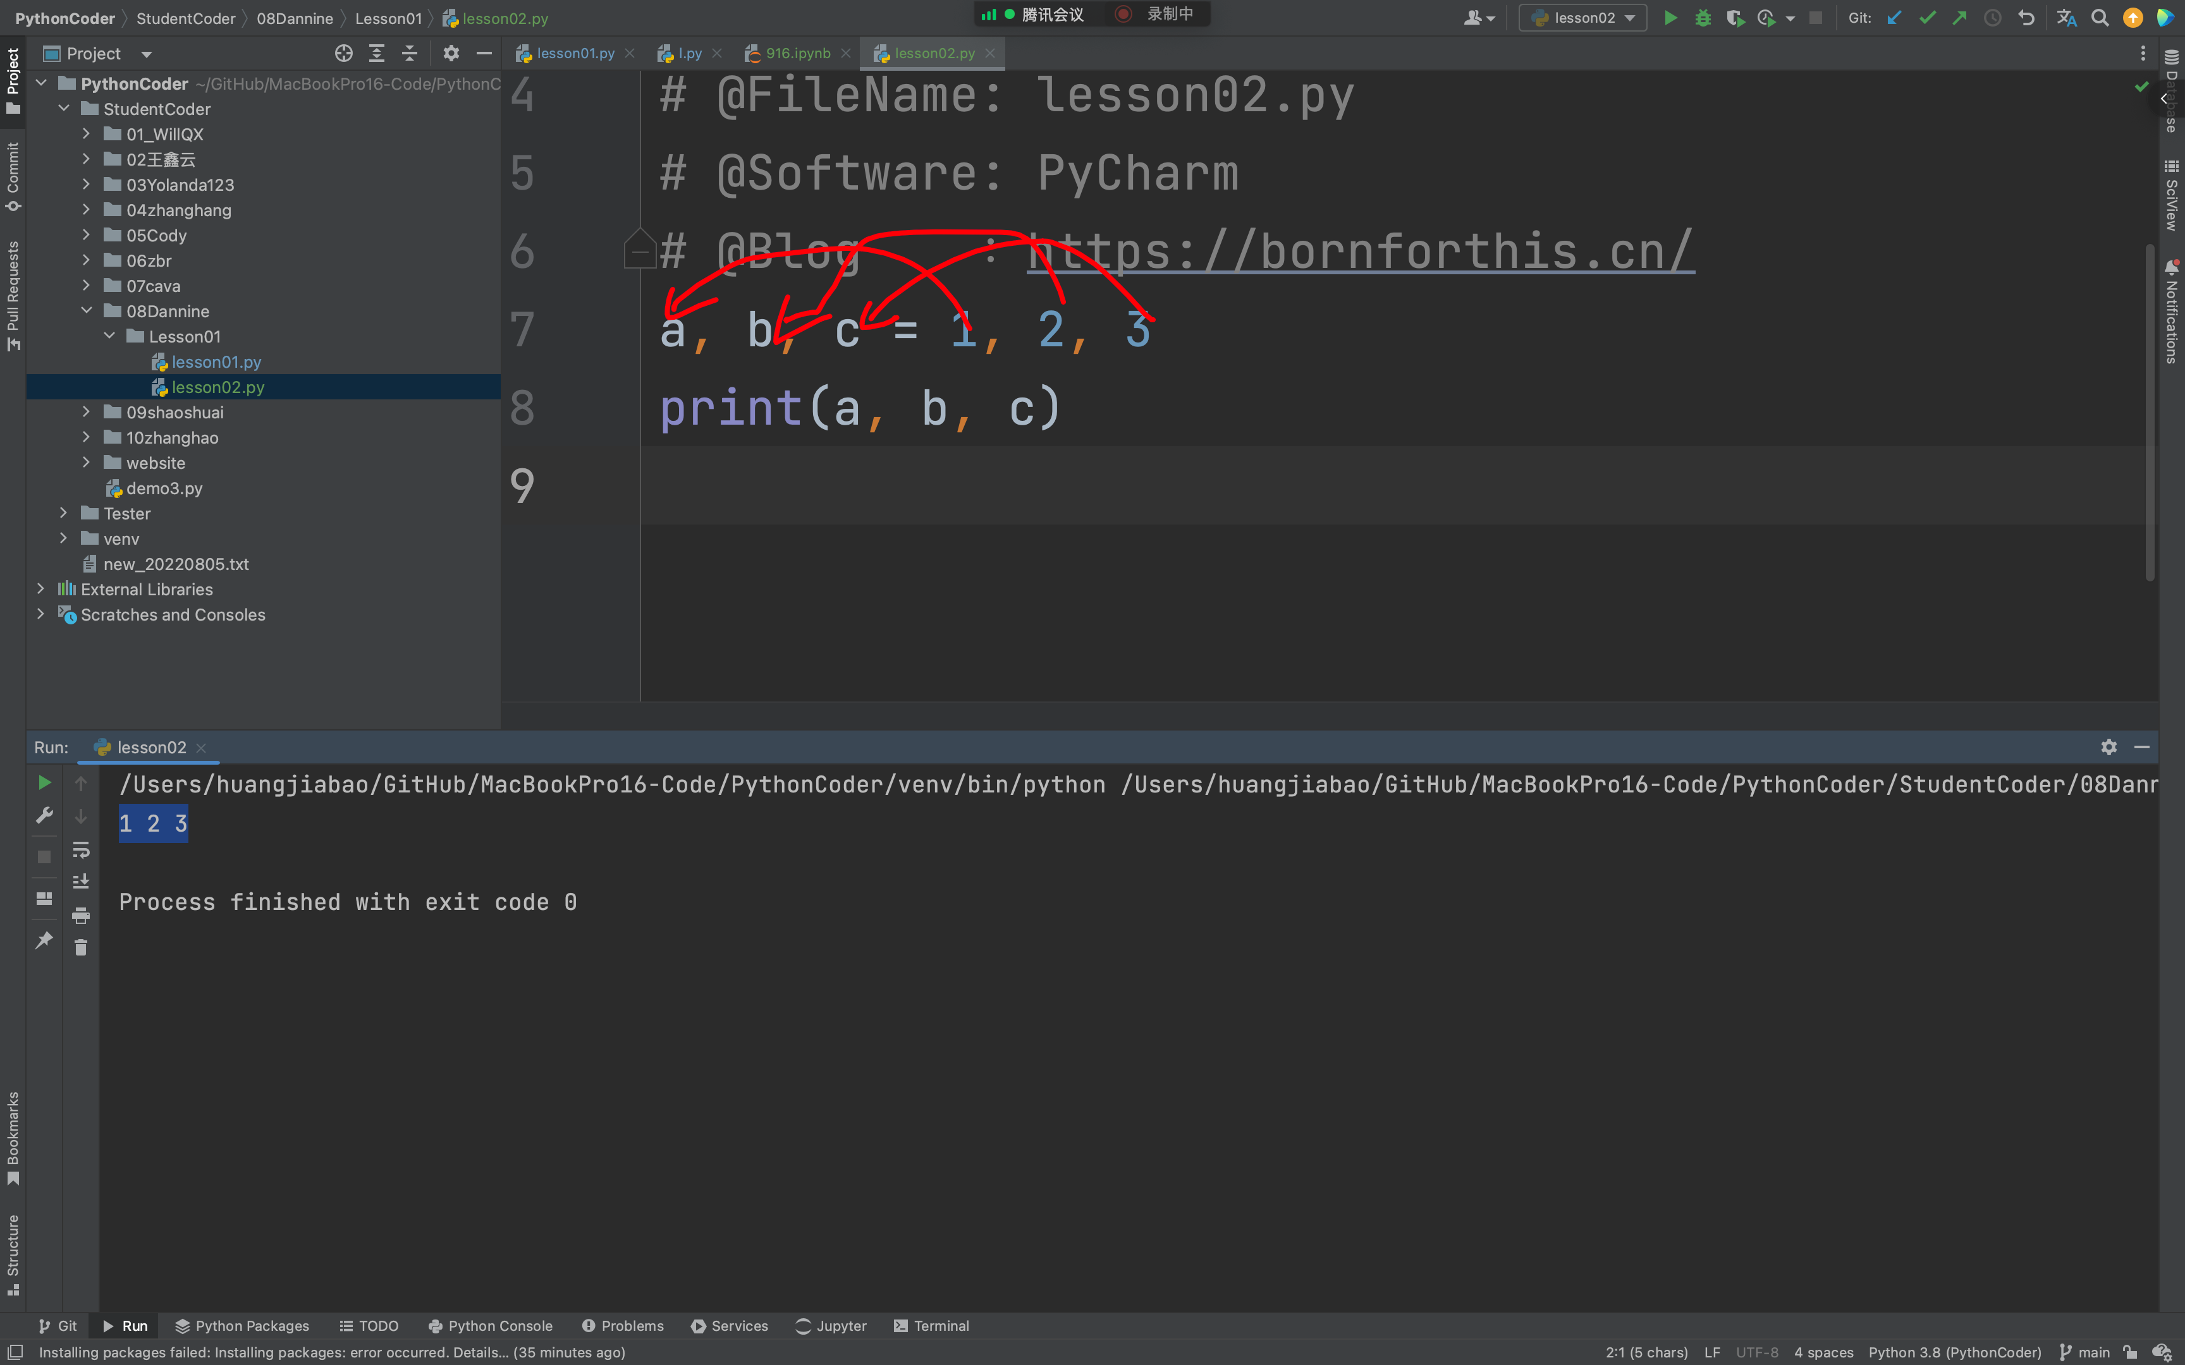Viewport: 2185px width, 1365px height.
Task: Open the bornforthis.cn blog link
Action: [x=1361, y=251]
